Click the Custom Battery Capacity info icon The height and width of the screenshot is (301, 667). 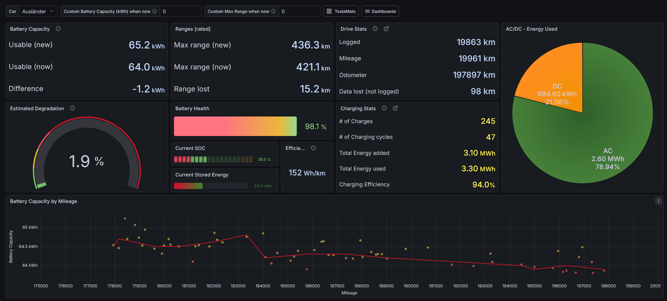(x=154, y=11)
